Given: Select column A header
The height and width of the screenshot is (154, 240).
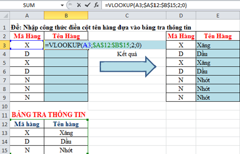Looking at the screenshot, I should [x=27, y=15].
